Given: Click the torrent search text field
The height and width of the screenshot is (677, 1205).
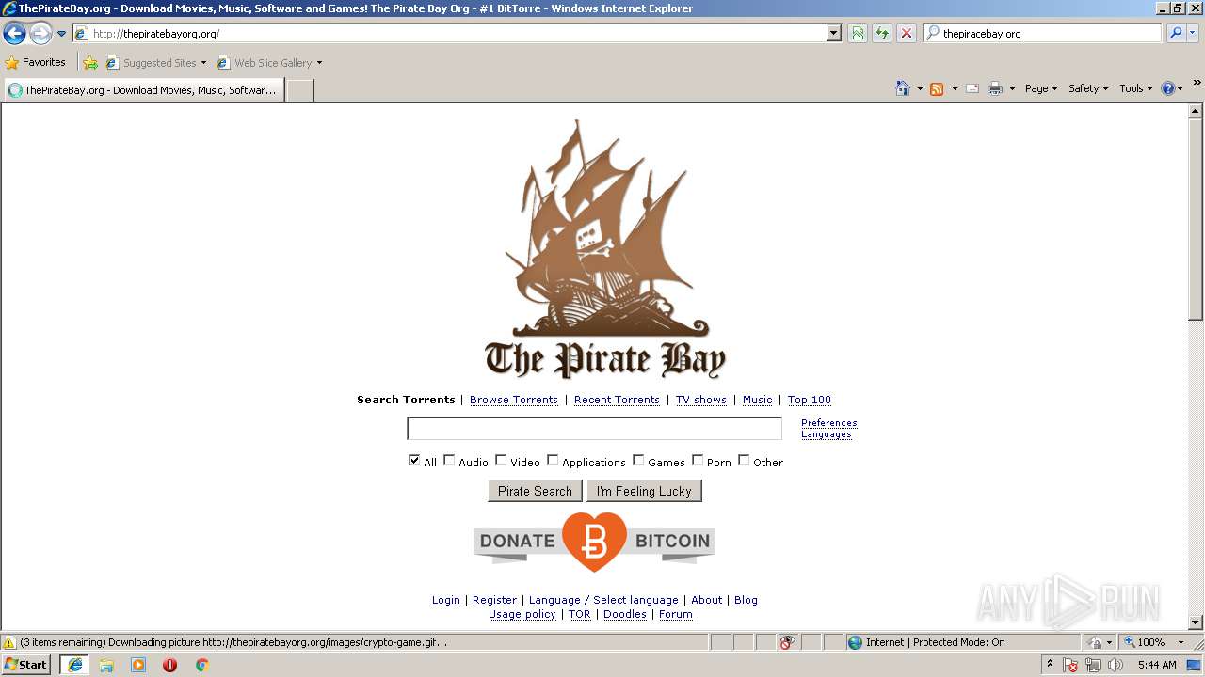Looking at the screenshot, I should [594, 429].
